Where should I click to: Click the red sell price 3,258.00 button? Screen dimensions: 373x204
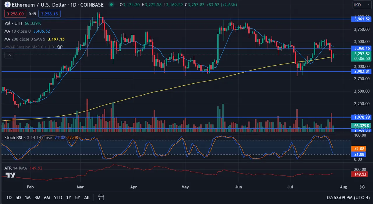(x=15, y=14)
